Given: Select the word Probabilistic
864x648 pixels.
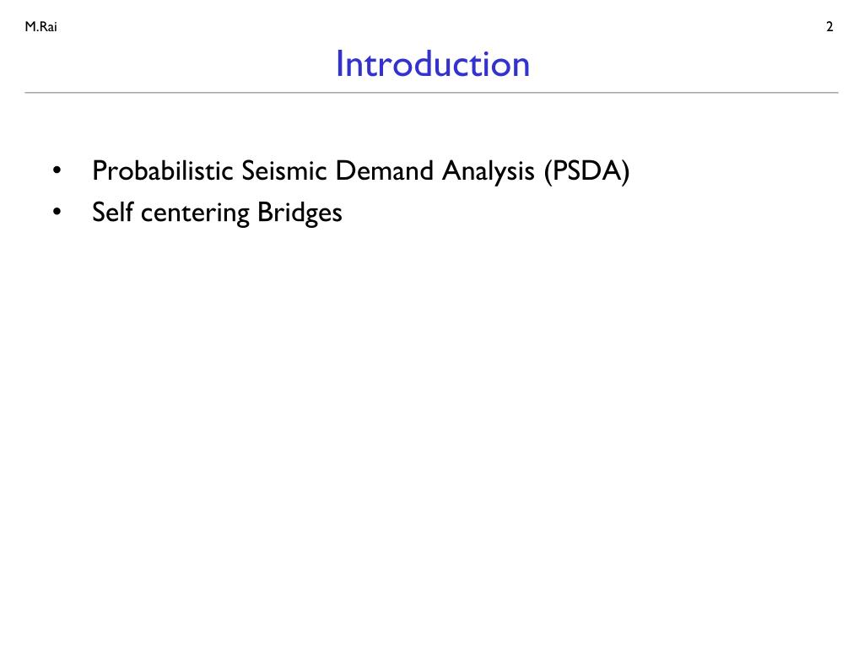Looking at the screenshot, I should (163, 170).
